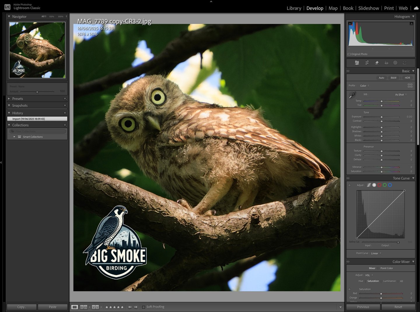The image size is (420, 312).
Task: Switch to Loupe view mode icon
Action: pyautogui.click(x=75, y=307)
